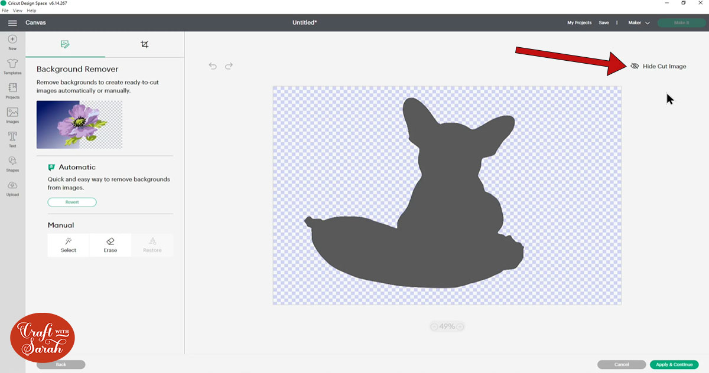The image size is (709, 373).
Task: Select the Text tool
Action: [x=12, y=138]
